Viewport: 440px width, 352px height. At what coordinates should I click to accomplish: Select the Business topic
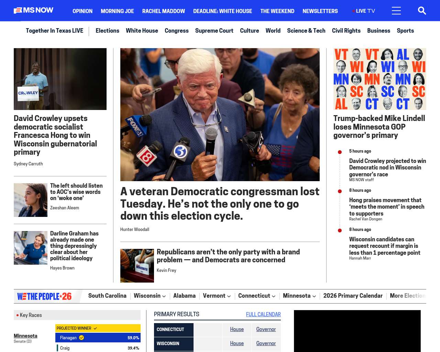(378, 31)
